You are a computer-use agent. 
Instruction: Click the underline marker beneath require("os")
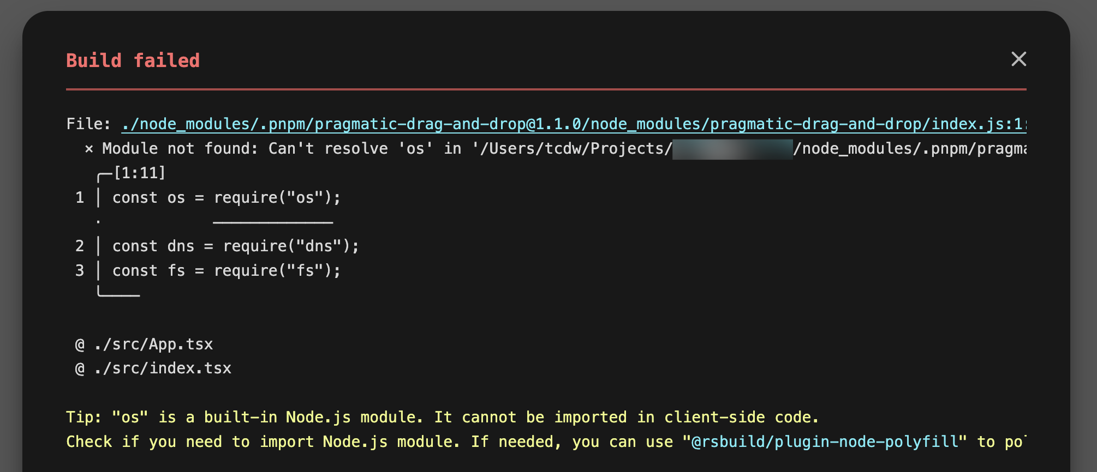(x=273, y=222)
